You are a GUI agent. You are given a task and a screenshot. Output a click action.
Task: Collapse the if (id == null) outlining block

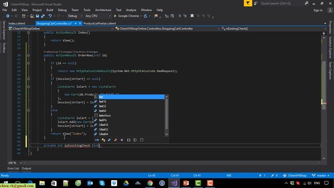28,63
